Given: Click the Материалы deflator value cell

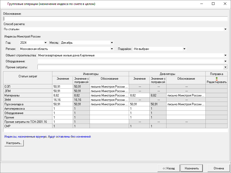Looking at the screenshot, I should click(x=139, y=95).
